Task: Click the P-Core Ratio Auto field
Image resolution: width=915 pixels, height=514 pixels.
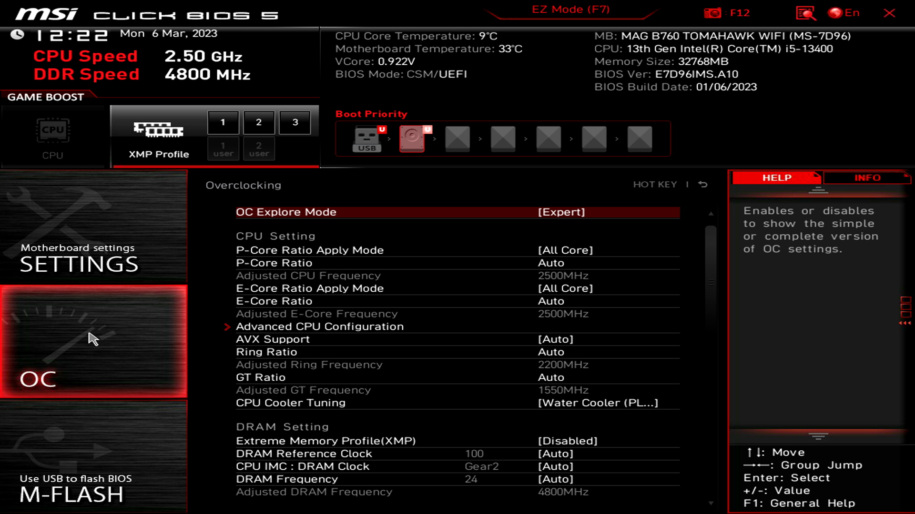Action: point(551,263)
